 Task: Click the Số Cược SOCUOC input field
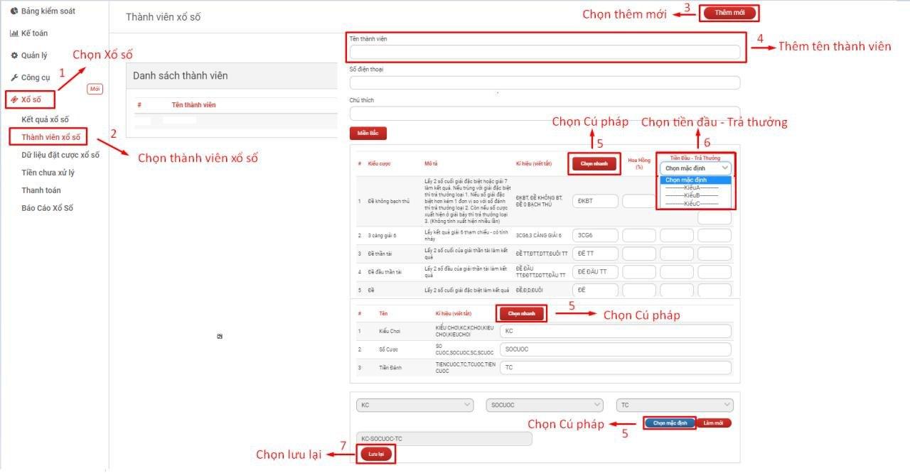tap(616, 349)
